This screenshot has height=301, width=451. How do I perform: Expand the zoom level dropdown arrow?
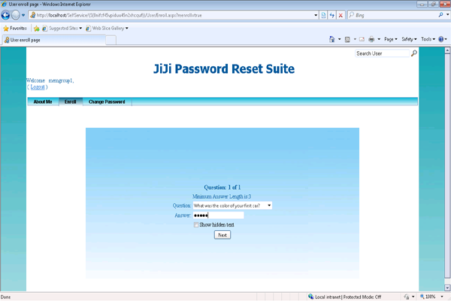442,296
